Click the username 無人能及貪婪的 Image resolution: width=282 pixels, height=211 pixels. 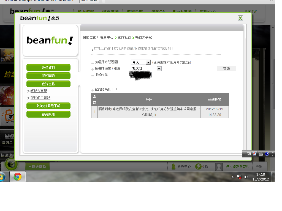(237, 167)
